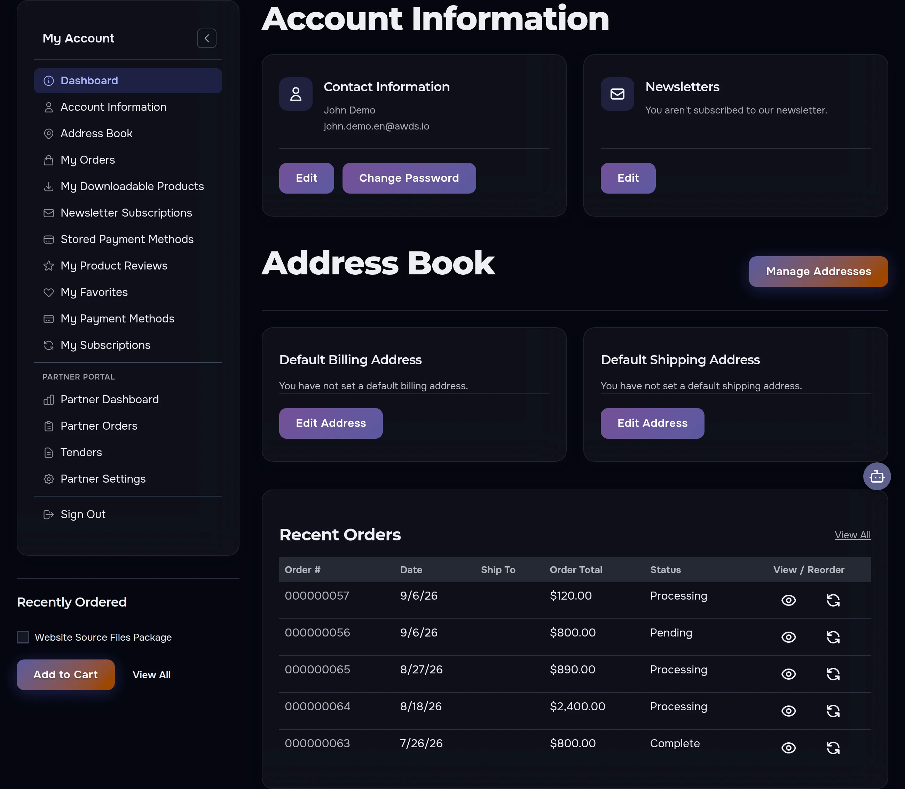Click the My Orders bag icon
This screenshot has width=905, height=789.
(x=49, y=160)
